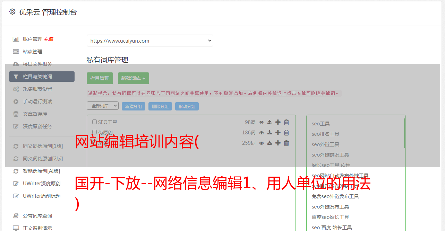Click the 移动分组 button

pyautogui.click(x=187, y=106)
